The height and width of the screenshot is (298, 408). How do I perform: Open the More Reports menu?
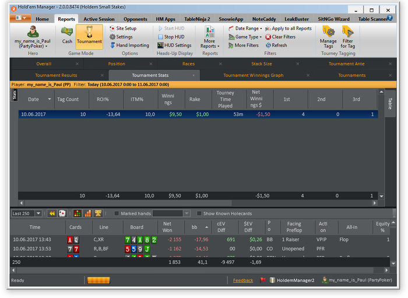pyautogui.click(x=210, y=37)
